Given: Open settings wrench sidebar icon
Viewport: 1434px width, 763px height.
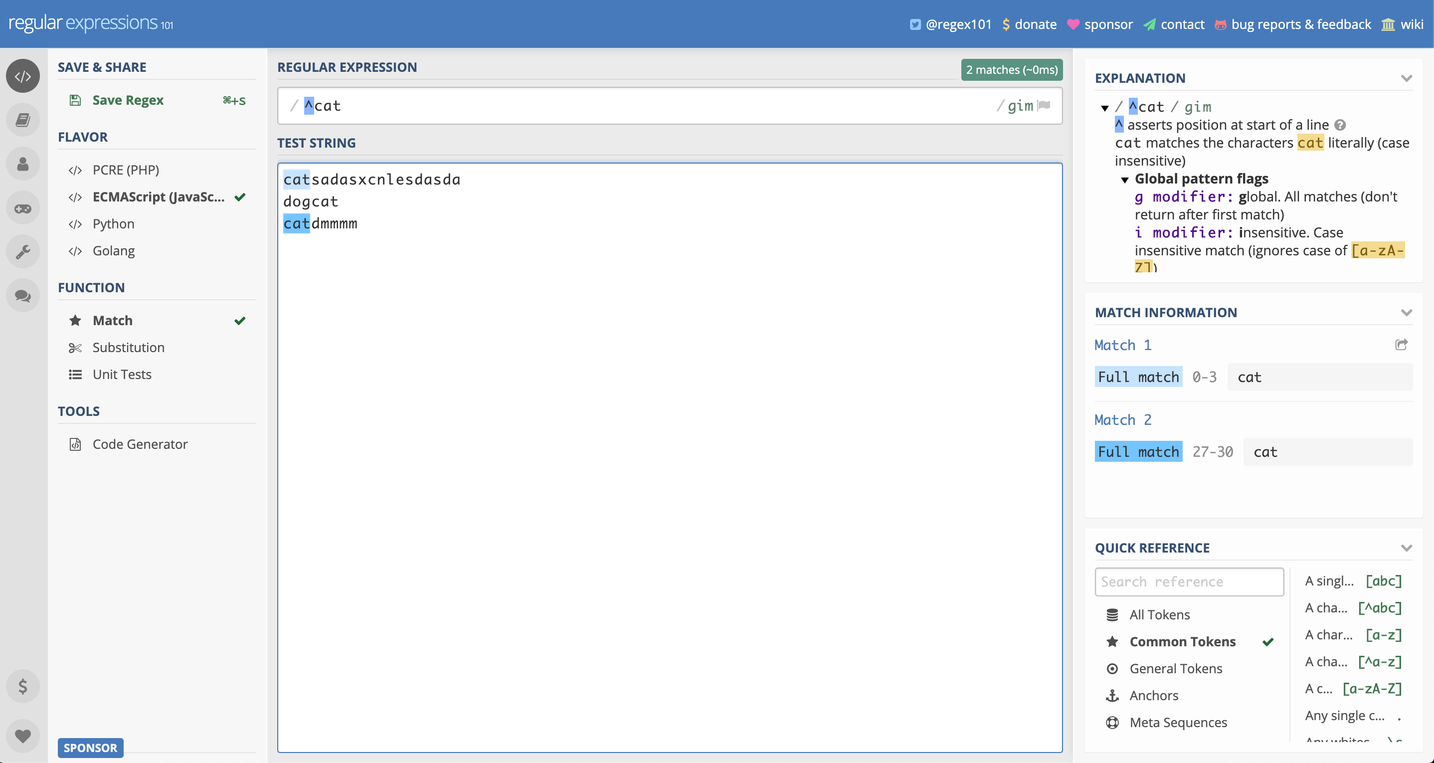Looking at the screenshot, I should (x=23, y=252).
